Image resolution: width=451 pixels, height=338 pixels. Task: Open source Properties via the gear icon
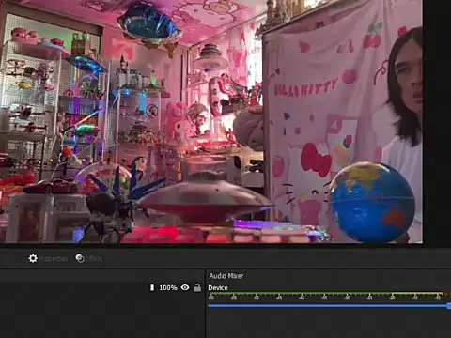[x=33, y=258]
